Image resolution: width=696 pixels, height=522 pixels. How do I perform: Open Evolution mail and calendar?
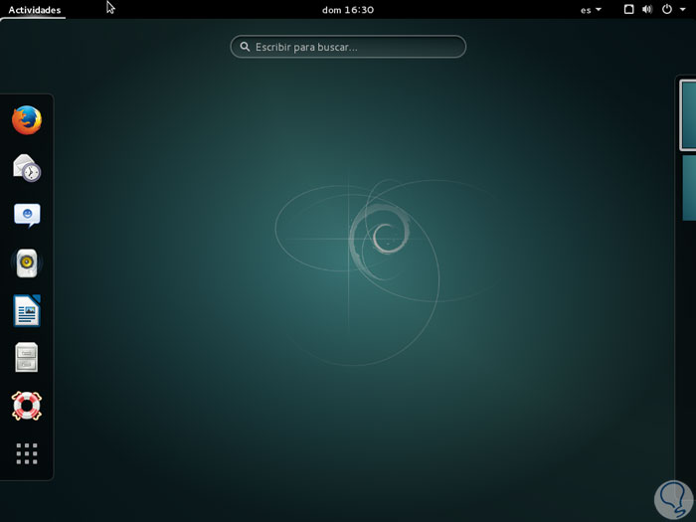[x=27, y=168]
